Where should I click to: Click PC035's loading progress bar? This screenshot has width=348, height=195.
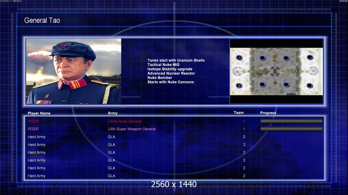coord(292,121)
